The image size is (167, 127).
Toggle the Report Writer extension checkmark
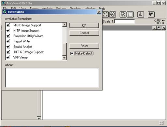click(8, 41)
